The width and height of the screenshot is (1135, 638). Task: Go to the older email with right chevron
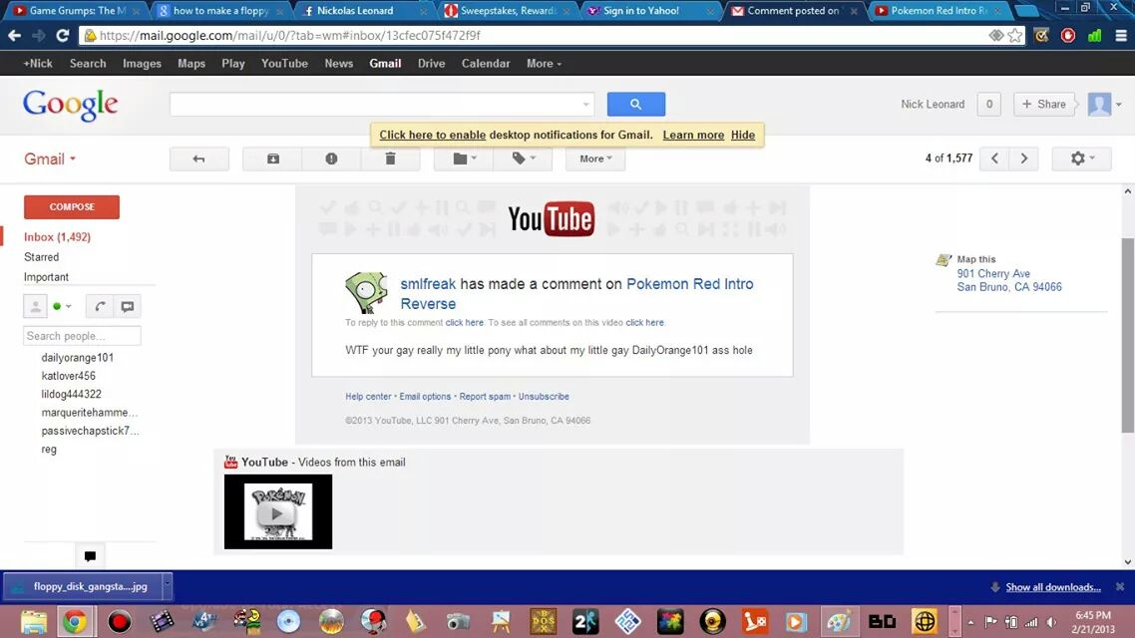point(1023,159)
